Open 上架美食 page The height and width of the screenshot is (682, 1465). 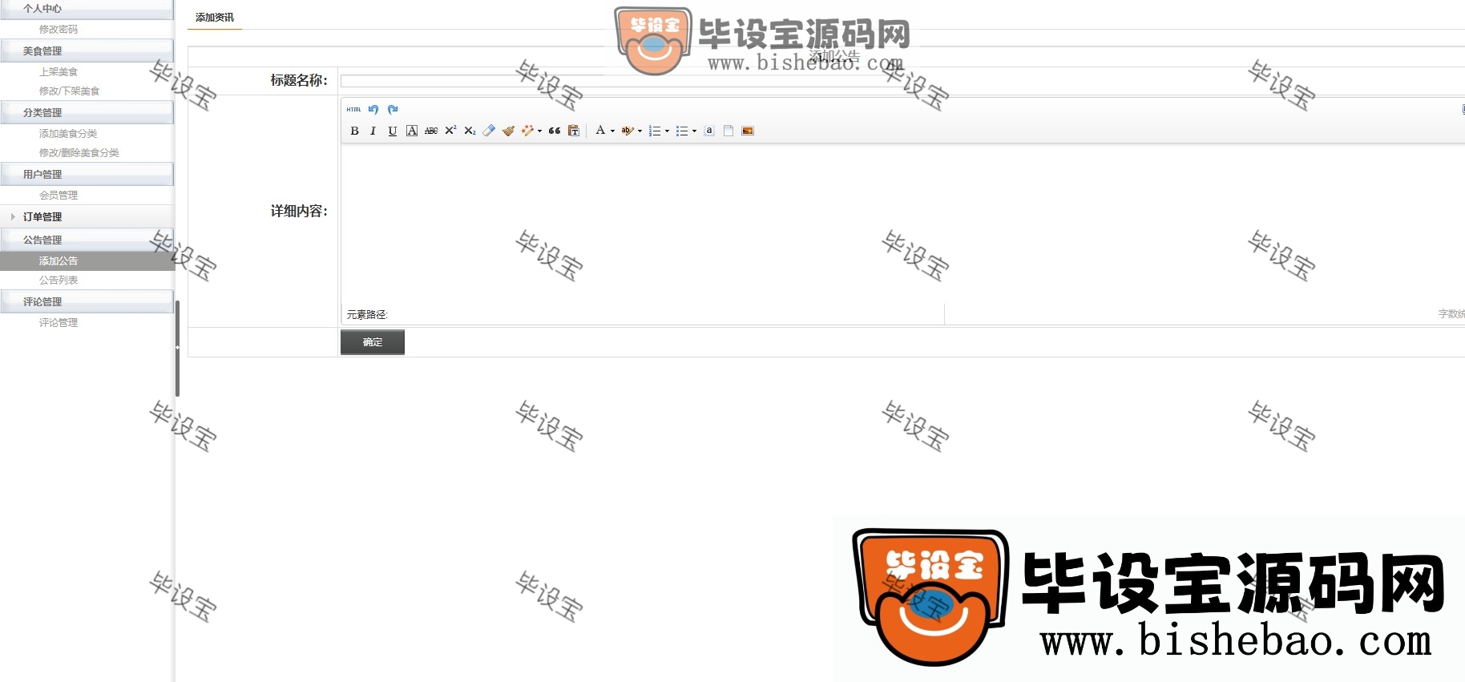click(x=59, y=72)
